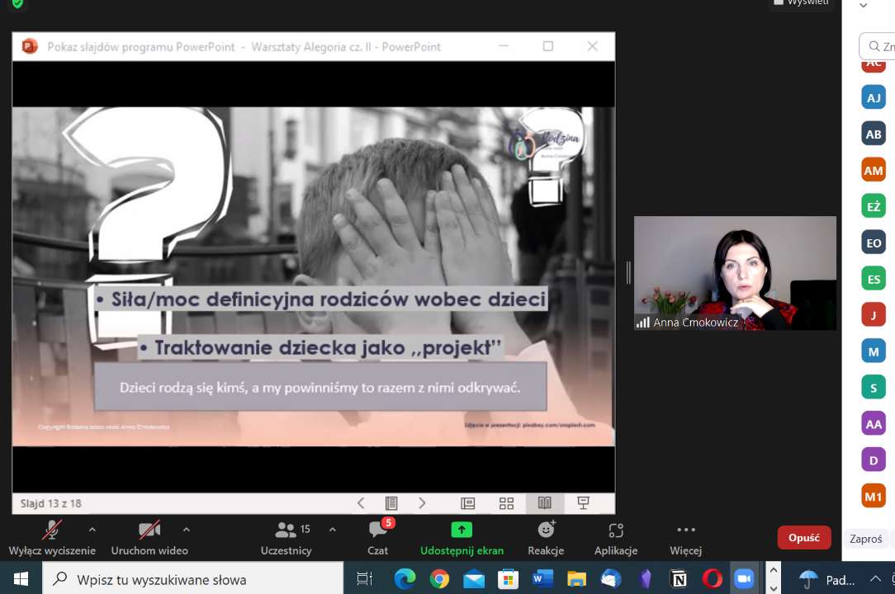This screenshot has height=594, width=895.
Task: Open the Reakcje reactions menu
Action: point(546,530)
